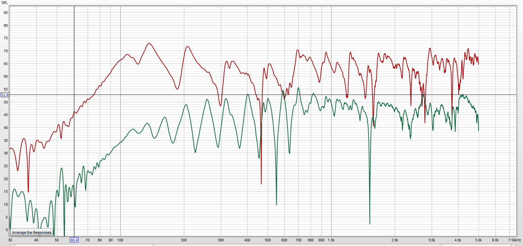
Task: Click the 400 frequency axis label
Action: click(247, 240)
